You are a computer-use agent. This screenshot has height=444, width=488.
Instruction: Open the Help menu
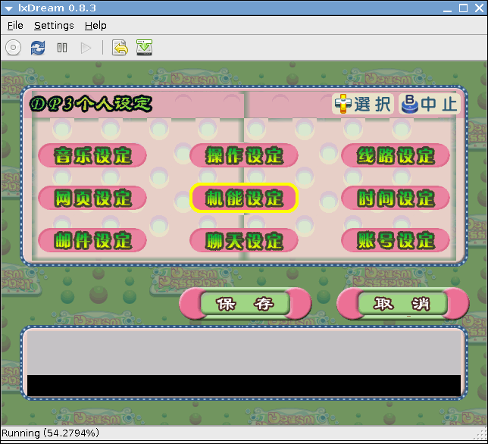coord(95,26)
